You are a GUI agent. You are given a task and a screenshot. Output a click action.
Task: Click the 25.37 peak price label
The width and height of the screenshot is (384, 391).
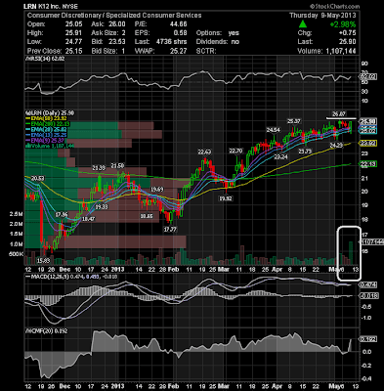point(294,121)
